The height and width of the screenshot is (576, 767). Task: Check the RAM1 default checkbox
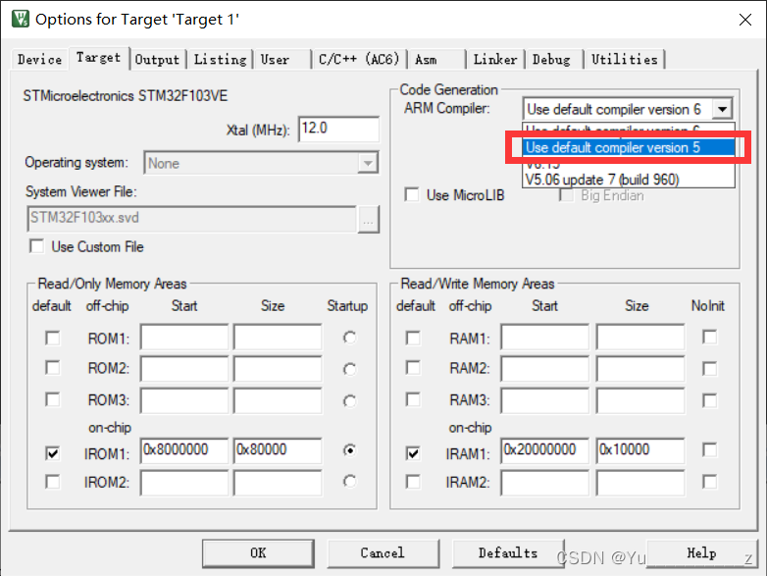pyautogui.click(x=413, y=338)
